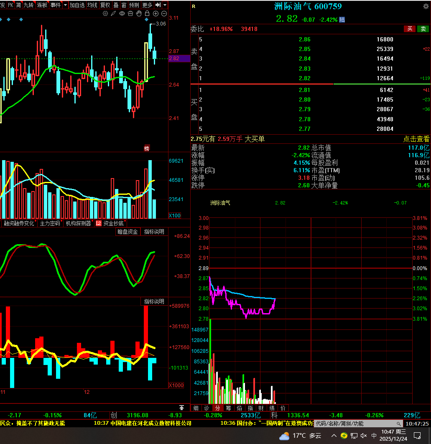Switch to the 绩 performance tab
Image resolution: width=431 pixels, height=444 pixels.
[x=272, y=408]
